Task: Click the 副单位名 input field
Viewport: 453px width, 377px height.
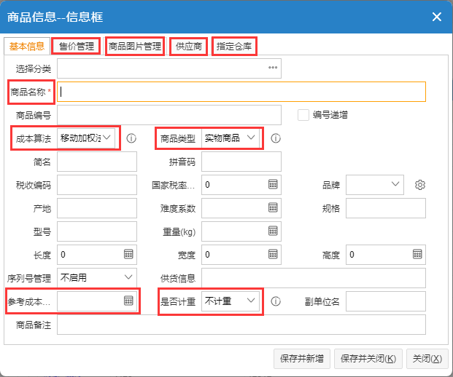Action: click(386, 301)
